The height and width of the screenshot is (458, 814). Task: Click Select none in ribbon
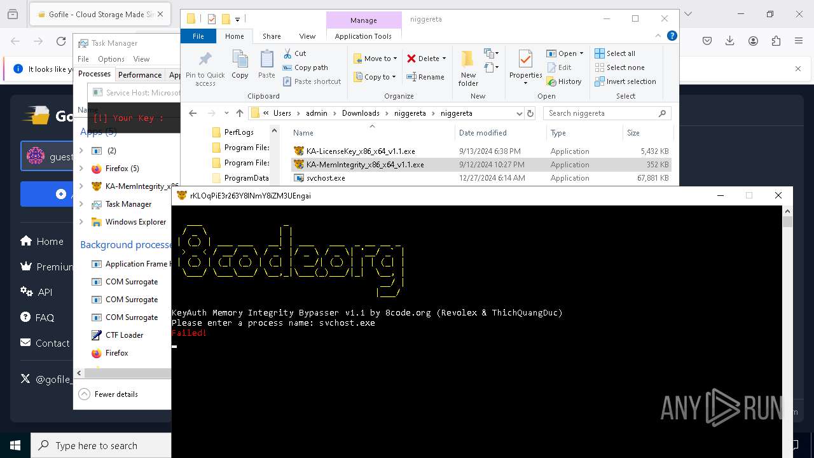(x=619, y=67)
